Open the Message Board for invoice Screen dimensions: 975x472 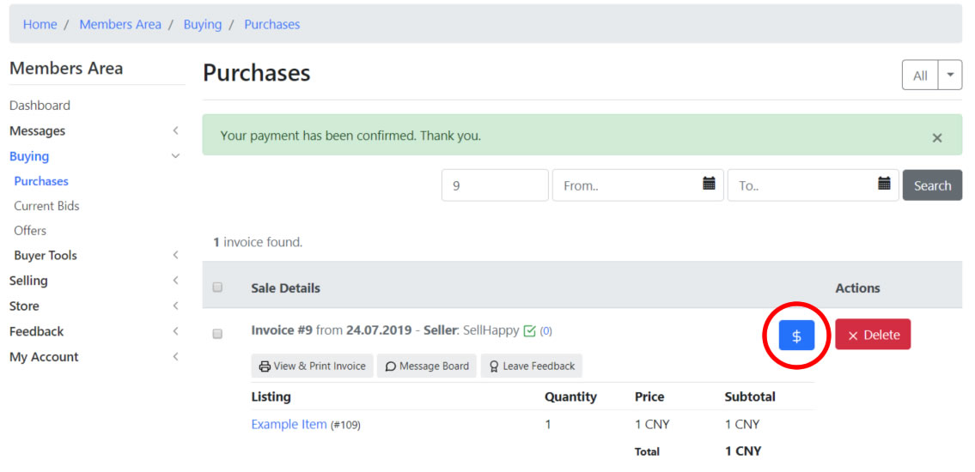click(x=427, y=366)
